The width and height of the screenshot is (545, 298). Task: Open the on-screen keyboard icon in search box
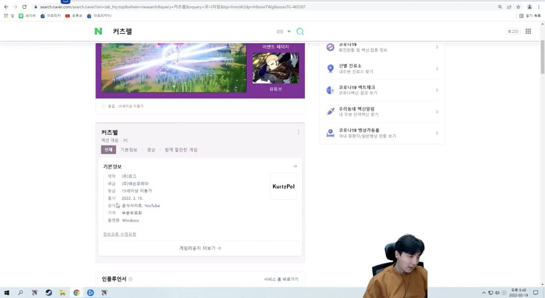280,32
